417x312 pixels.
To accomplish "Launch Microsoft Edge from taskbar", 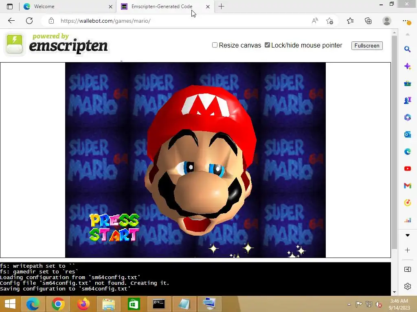I will click(33, 304).
